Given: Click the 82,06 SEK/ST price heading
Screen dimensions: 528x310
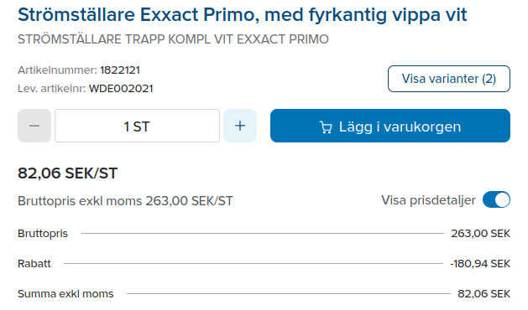Looking at the screenshot, I should click(x=67, y=173).
